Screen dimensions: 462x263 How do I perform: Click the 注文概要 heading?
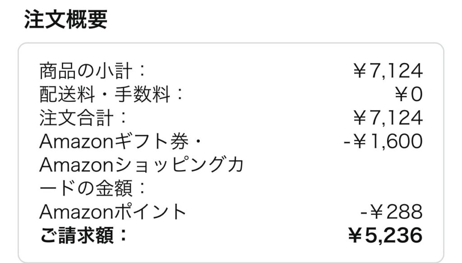coord(65,19)
